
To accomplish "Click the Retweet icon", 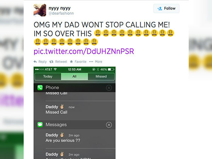I will [51, 62].
